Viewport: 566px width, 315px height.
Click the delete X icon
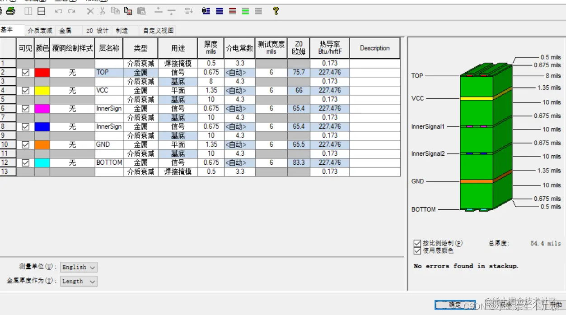coord(90,11)
